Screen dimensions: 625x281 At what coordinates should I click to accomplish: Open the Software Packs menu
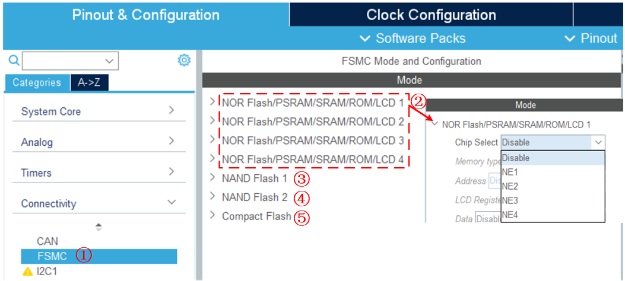click(x=414, y=39)
